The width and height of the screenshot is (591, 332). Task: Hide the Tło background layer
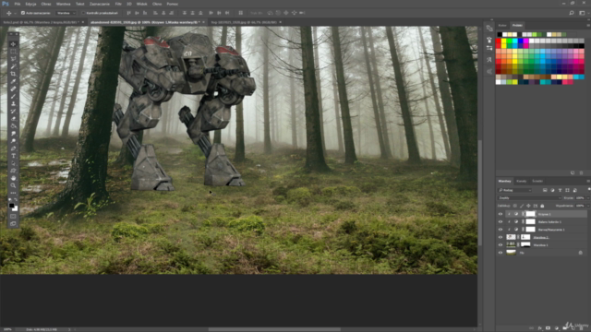point(501,253)
